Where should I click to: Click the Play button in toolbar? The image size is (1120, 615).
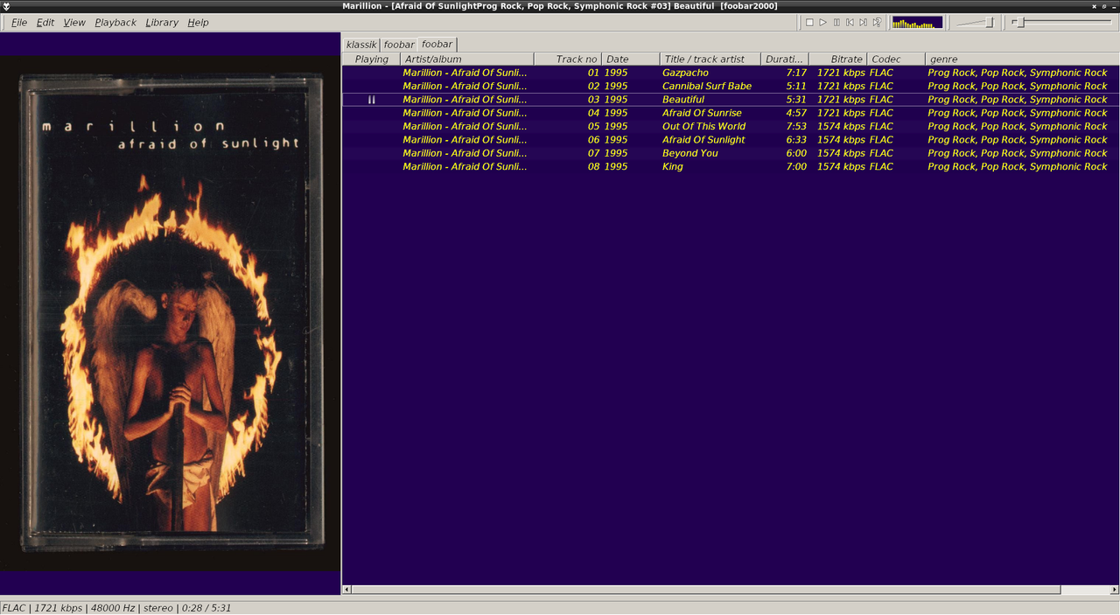(x=822, y=23)
